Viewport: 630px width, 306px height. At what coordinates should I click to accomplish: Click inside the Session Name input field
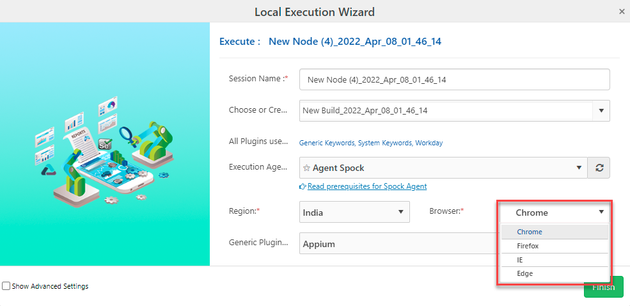(x=454, y=79)
